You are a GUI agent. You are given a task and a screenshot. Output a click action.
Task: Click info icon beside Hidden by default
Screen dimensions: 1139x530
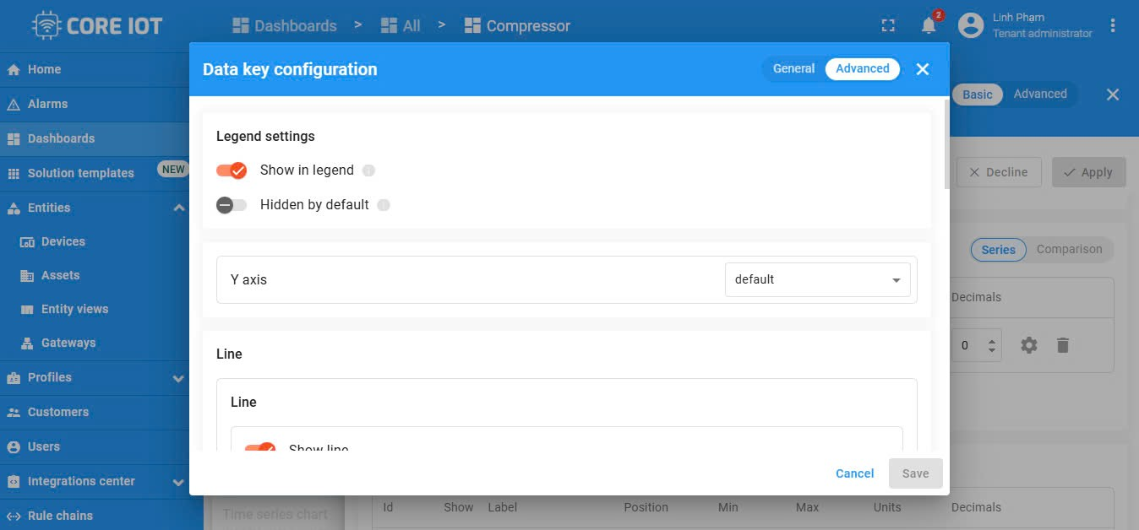pyautogui.click(x=384, y=205)
